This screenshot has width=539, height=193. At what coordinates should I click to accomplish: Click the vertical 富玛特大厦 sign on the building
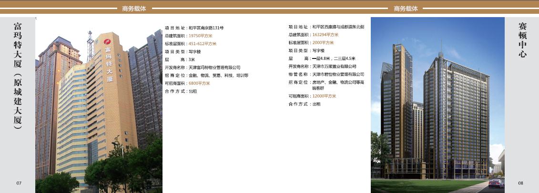point(108,64)
